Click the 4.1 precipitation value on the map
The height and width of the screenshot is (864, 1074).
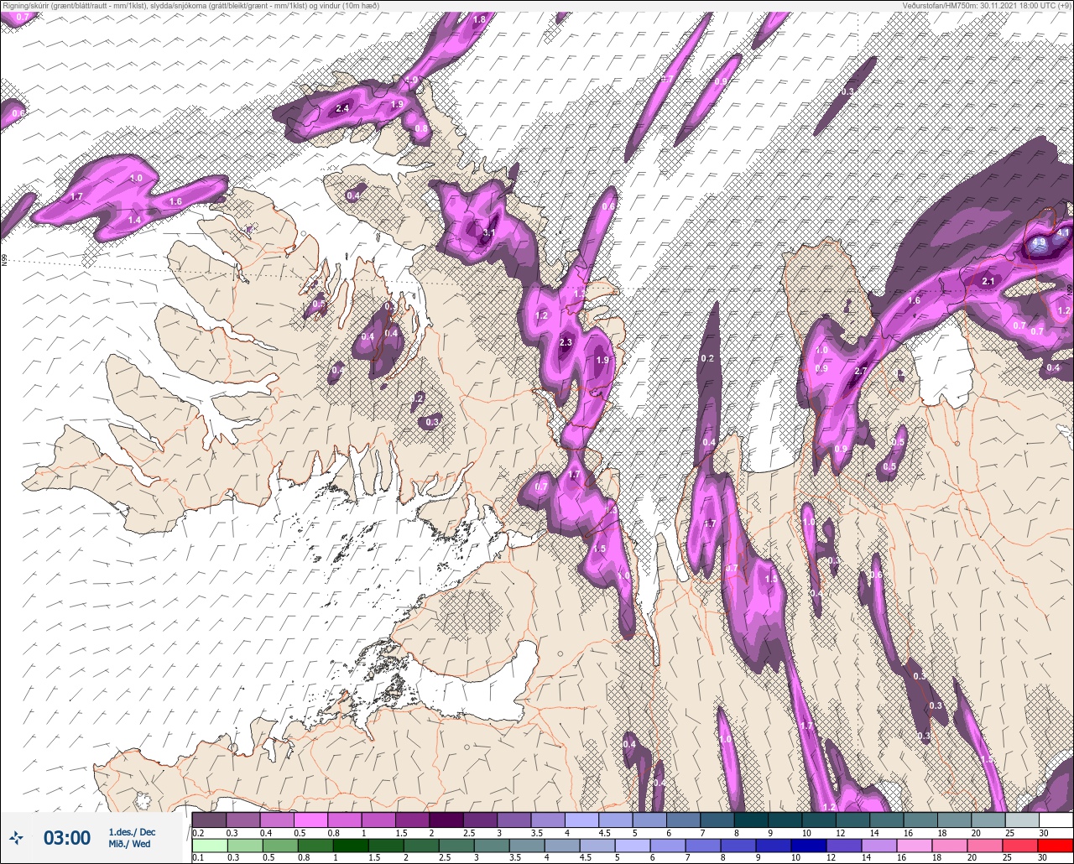(1064, 232)
